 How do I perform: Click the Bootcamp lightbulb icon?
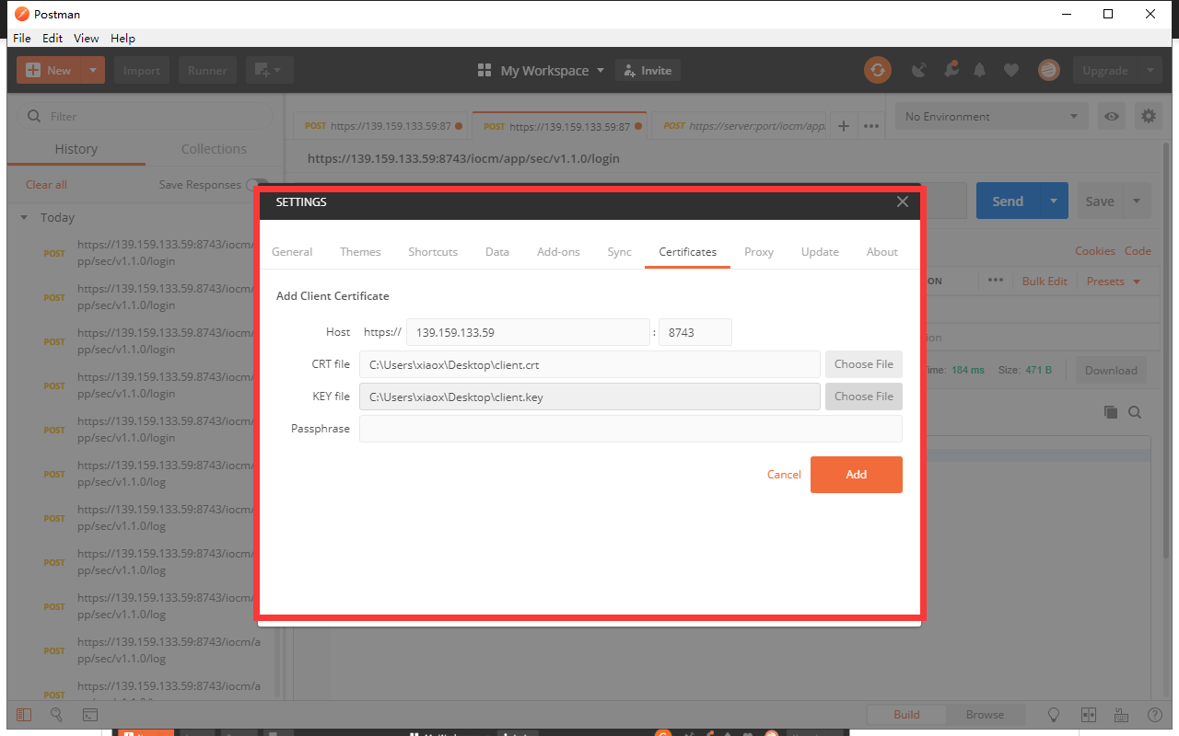click(x=1055, y=715)
